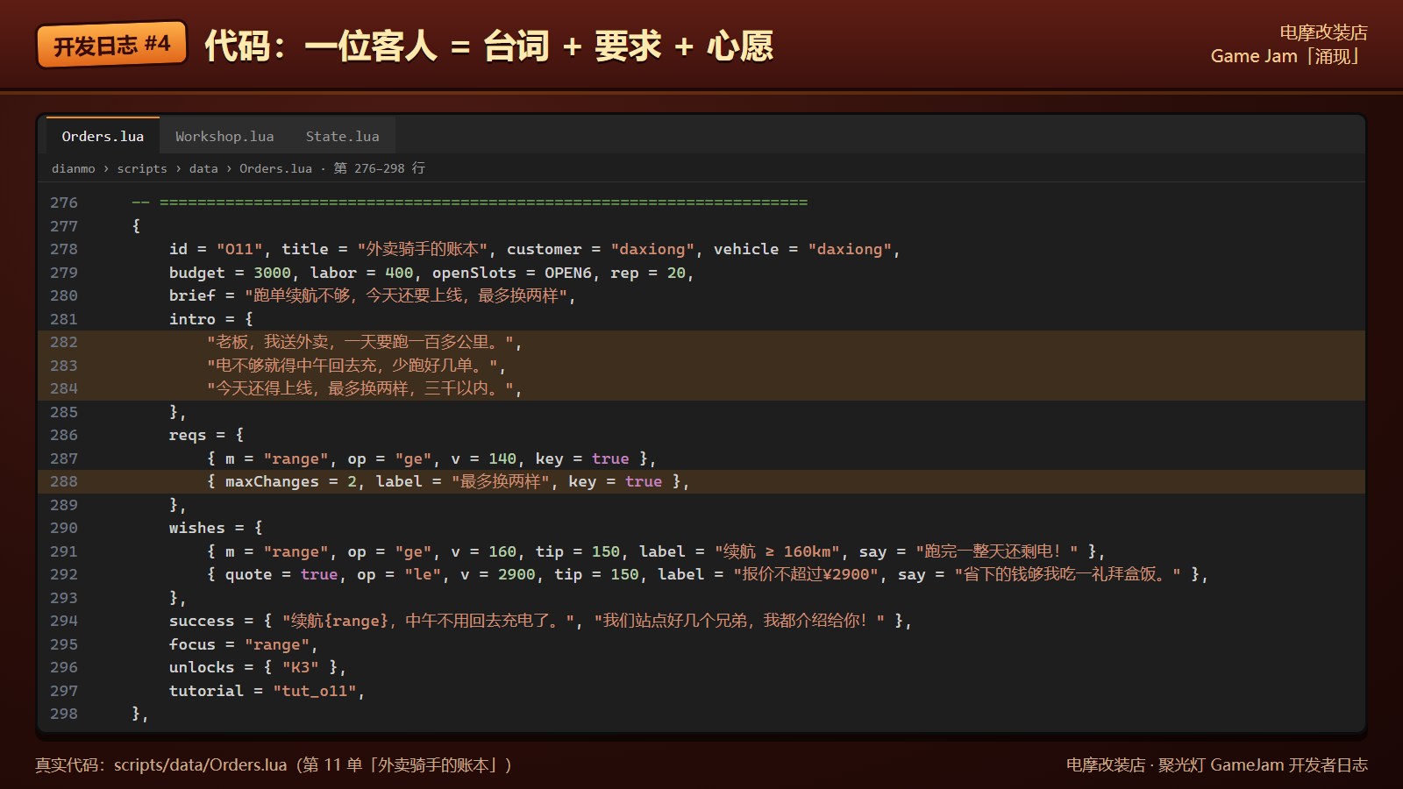The image size is (1403, 789).
Task: Click the brief string on line 280
Action: pyautogui.click(x=408, y=295)
